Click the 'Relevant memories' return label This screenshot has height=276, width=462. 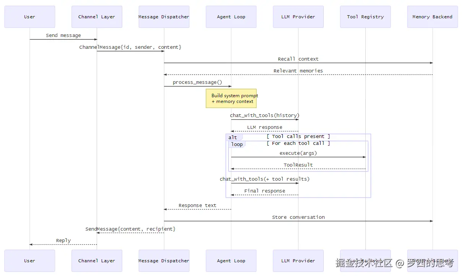pyautogui.click(x=298, y=71)
